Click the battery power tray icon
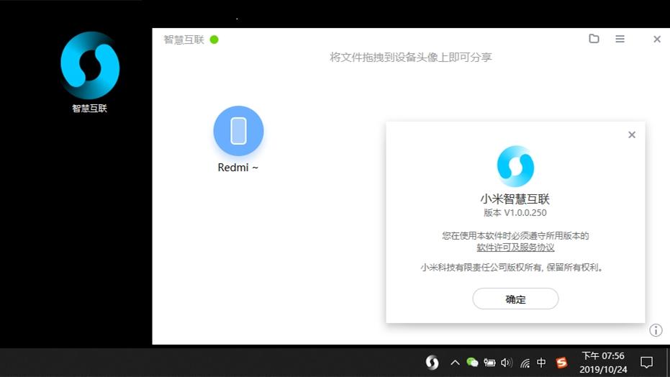 (x=489, y=363)
